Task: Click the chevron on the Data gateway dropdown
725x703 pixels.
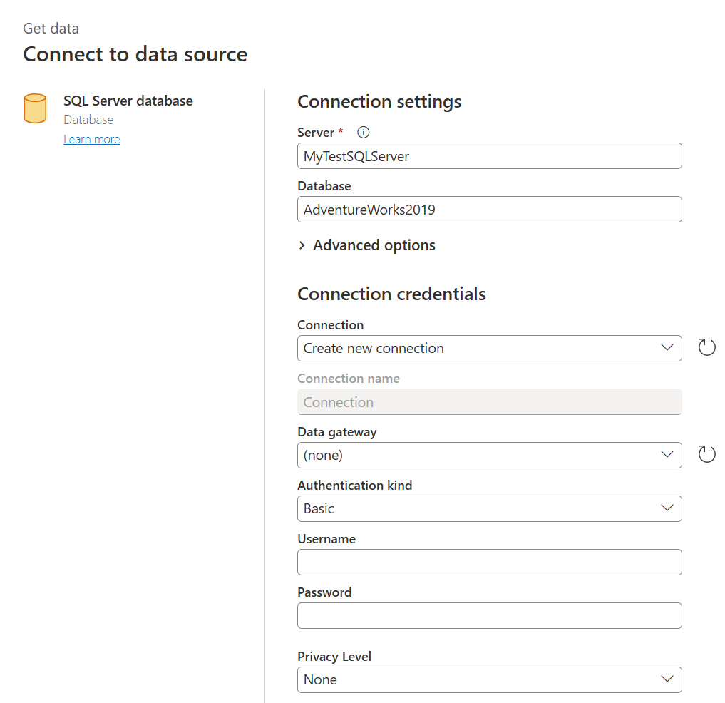Action: click(667, 455)
